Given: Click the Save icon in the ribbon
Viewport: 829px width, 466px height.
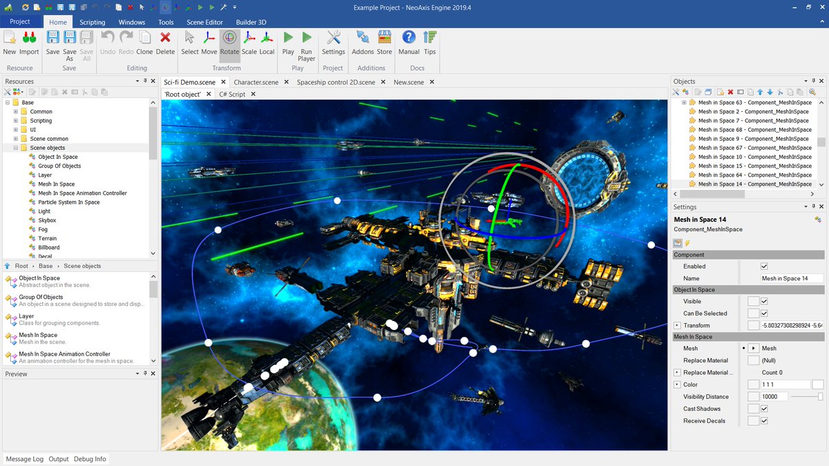Looking at the screenshot, I should [x=53, y=38].
